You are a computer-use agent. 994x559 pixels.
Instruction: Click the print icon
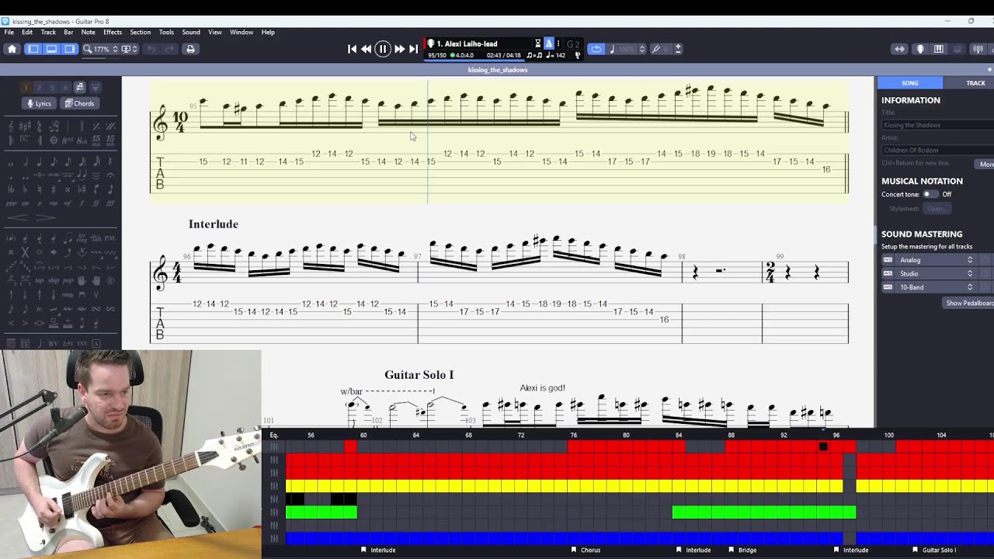pyautogui.click(x=190, y=49)
